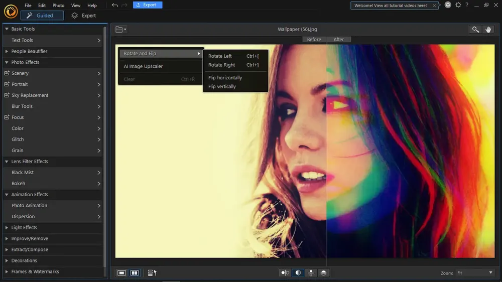Choose Flip horizontally from submenu
502x282 pixels.
click(225, 78)
